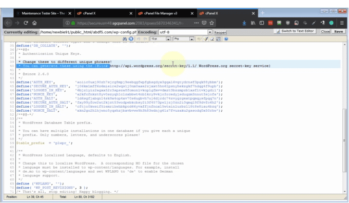Click the go-to-line globe icon
349x203 pixels.
[x=131, y=39]
